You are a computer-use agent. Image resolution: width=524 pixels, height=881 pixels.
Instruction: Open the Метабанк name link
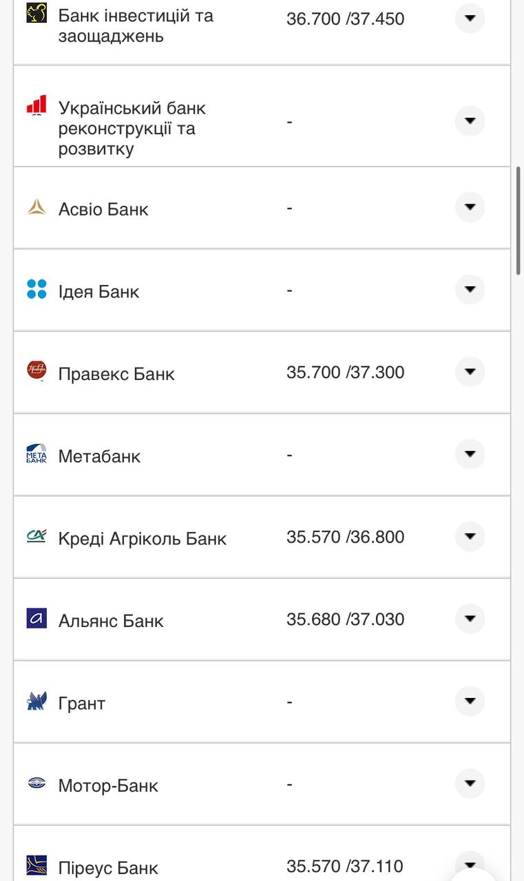click(x=99, y=456)
